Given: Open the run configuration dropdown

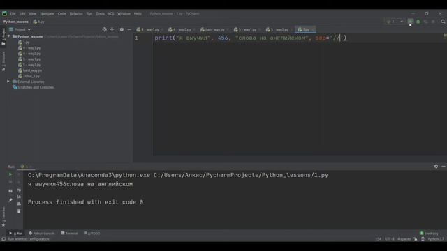Looking at the screenshot, I should point(395,22).
